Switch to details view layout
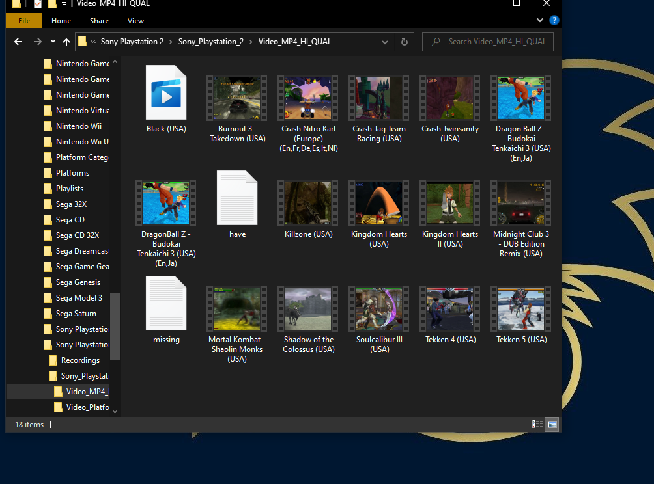The image size is (654, 484). 537,424
